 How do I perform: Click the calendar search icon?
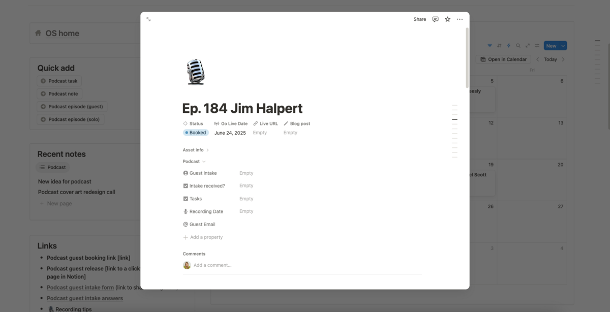(x=518, y=46)
